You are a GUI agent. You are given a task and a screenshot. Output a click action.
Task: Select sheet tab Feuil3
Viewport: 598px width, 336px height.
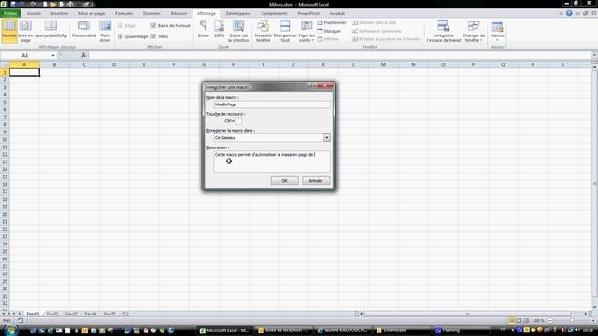click(71, 314)
